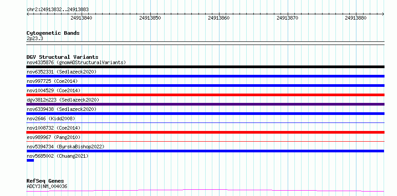Image resolution: width=397 pixels, height=196 pixels.
Task: Click the nsv5685002 (Chuang2021) label
Action: 58,156
